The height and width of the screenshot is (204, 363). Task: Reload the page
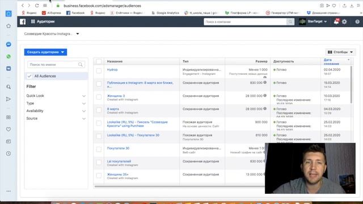click(37, 6)
